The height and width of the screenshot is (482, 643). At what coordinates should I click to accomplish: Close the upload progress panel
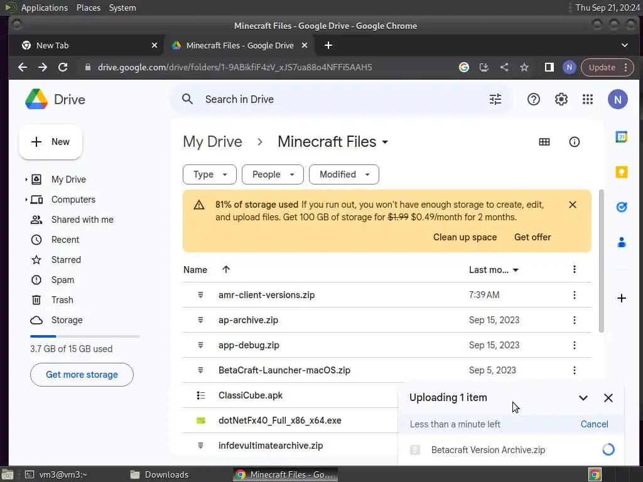point(608,397)
